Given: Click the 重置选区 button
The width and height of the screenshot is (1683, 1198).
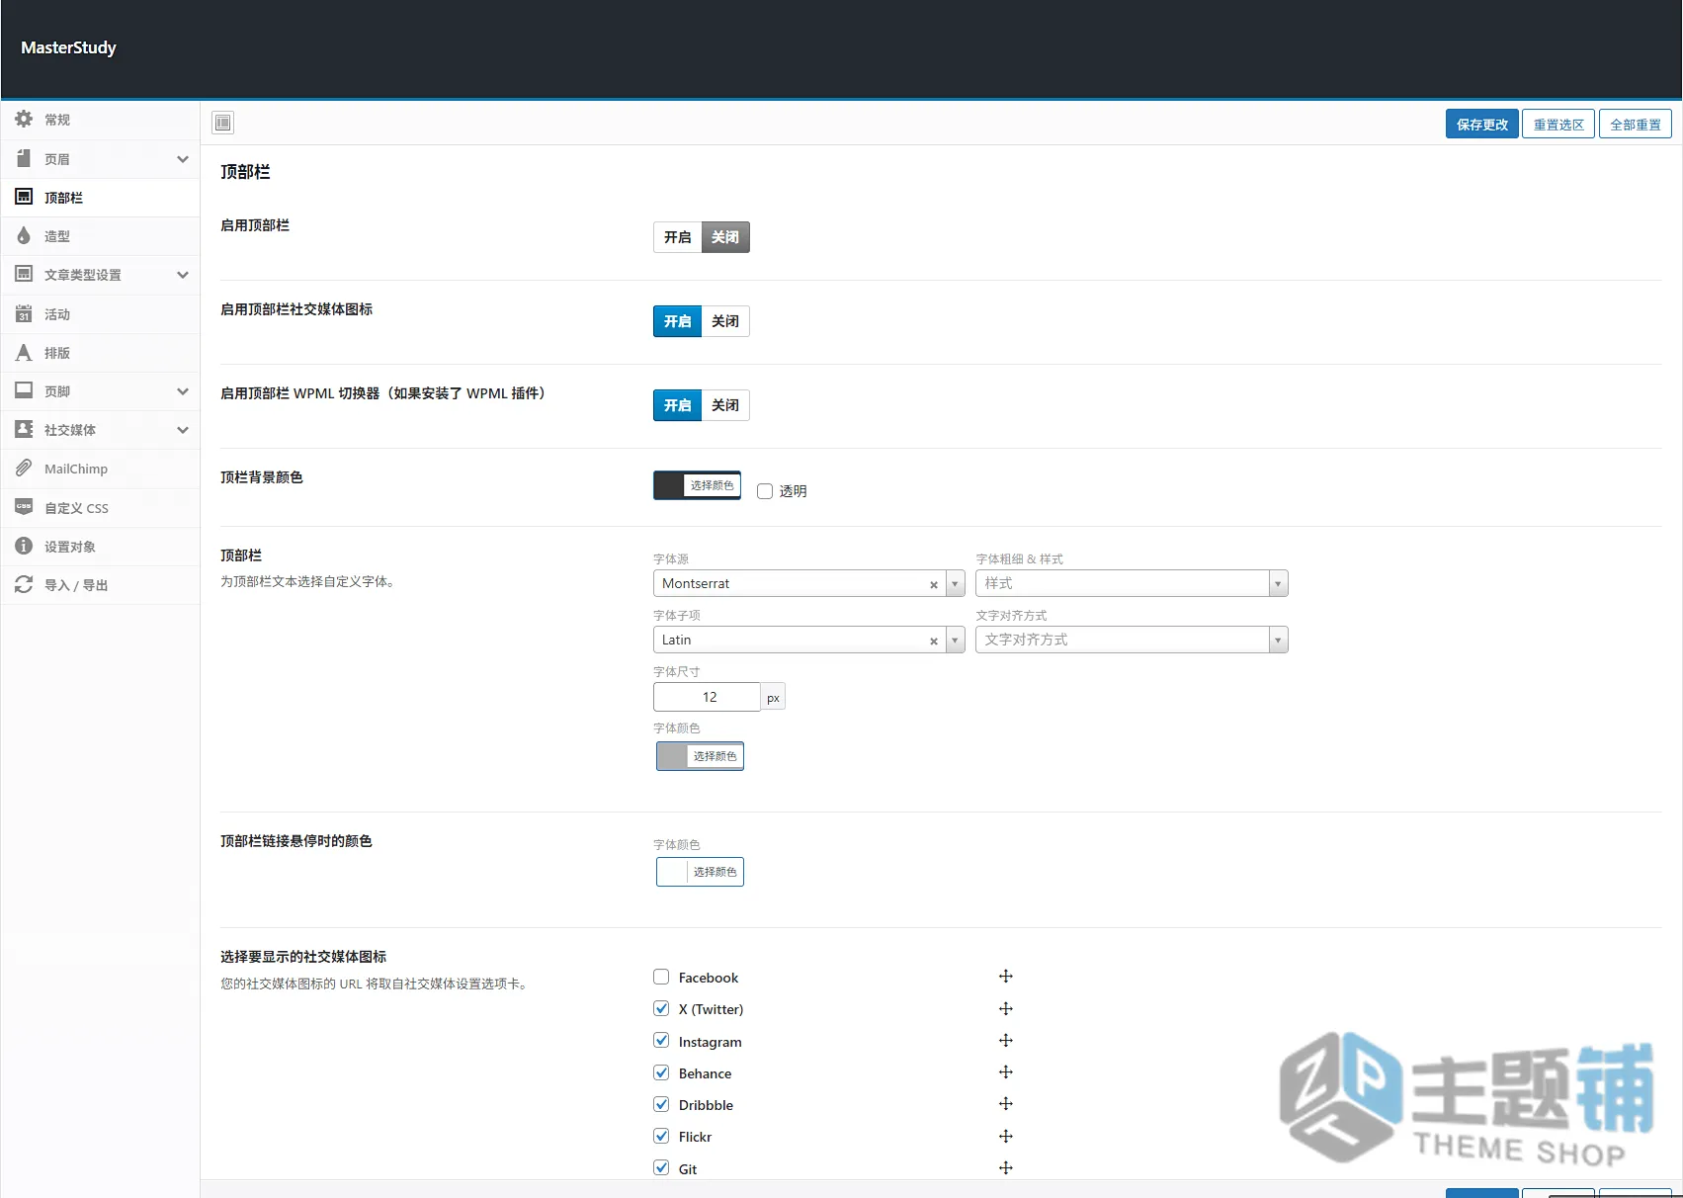Looking at the screenshot, I should click(x=1558, y=124).
